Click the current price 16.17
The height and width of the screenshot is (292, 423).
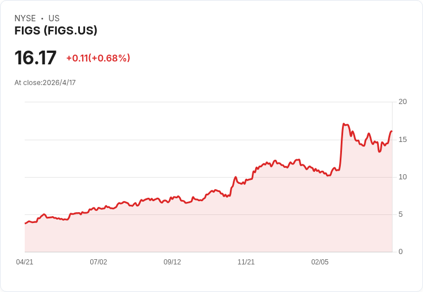click(36, 58)
